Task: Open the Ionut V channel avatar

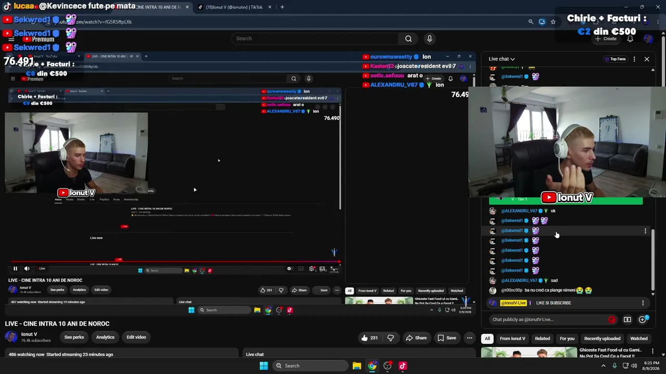Action: click(x=11, y=337)
